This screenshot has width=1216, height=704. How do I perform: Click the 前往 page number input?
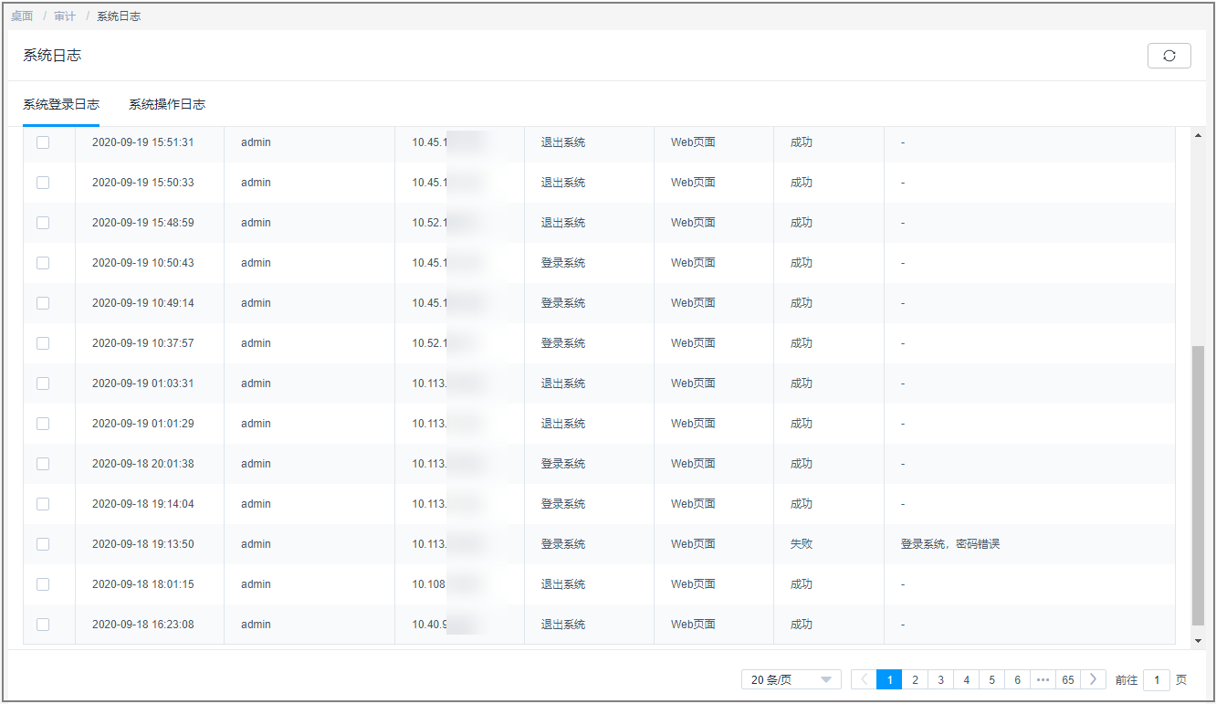coord(1157,679)
